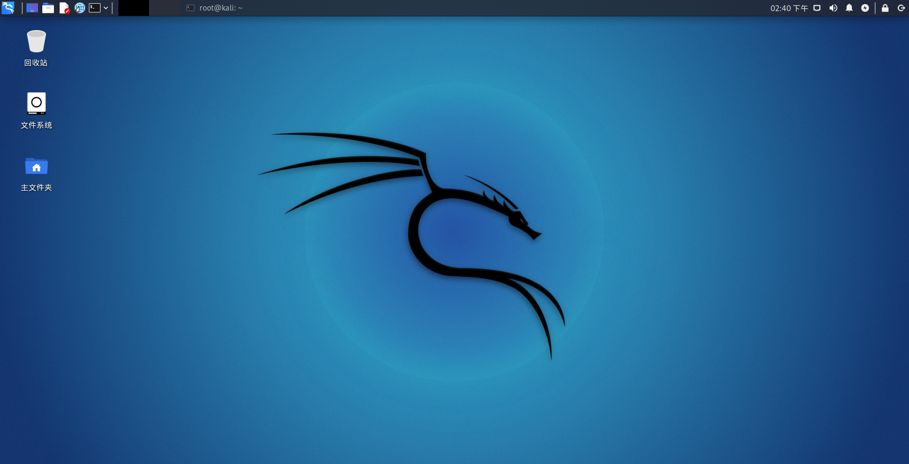Switch to the first workspace
This screenshot has height=464, width=909.
point(134,8)
